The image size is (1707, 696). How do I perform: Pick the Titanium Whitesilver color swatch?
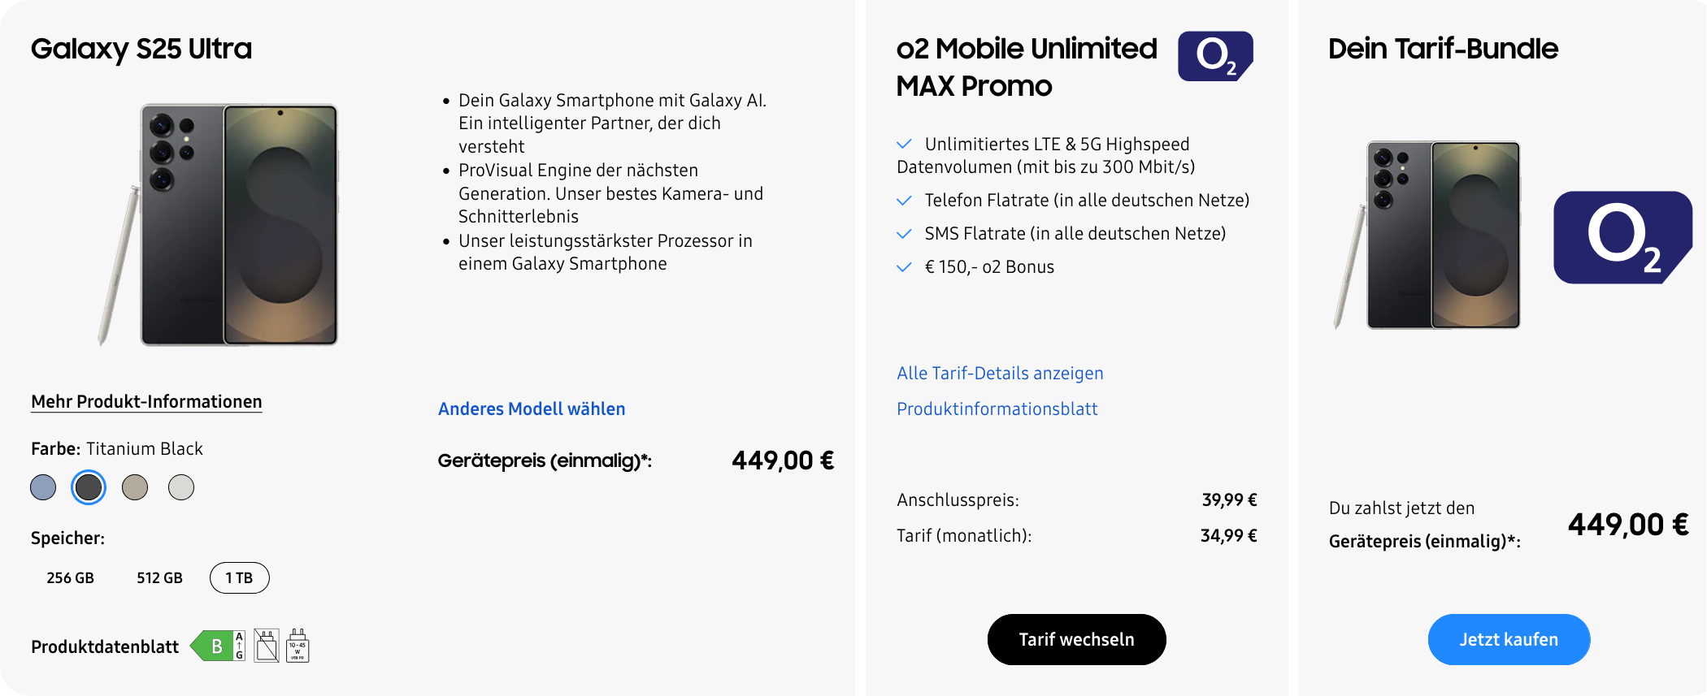181,487
